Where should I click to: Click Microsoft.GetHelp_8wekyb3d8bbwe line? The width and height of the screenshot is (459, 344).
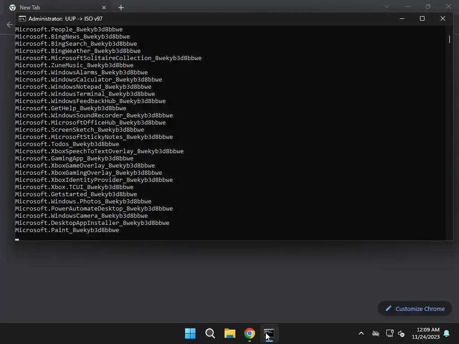point(71,108)
